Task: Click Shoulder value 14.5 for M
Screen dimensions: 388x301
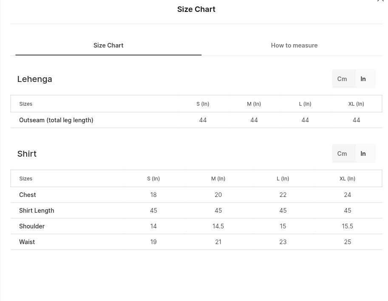Action: pyautogui.click(x=218, y=226)
